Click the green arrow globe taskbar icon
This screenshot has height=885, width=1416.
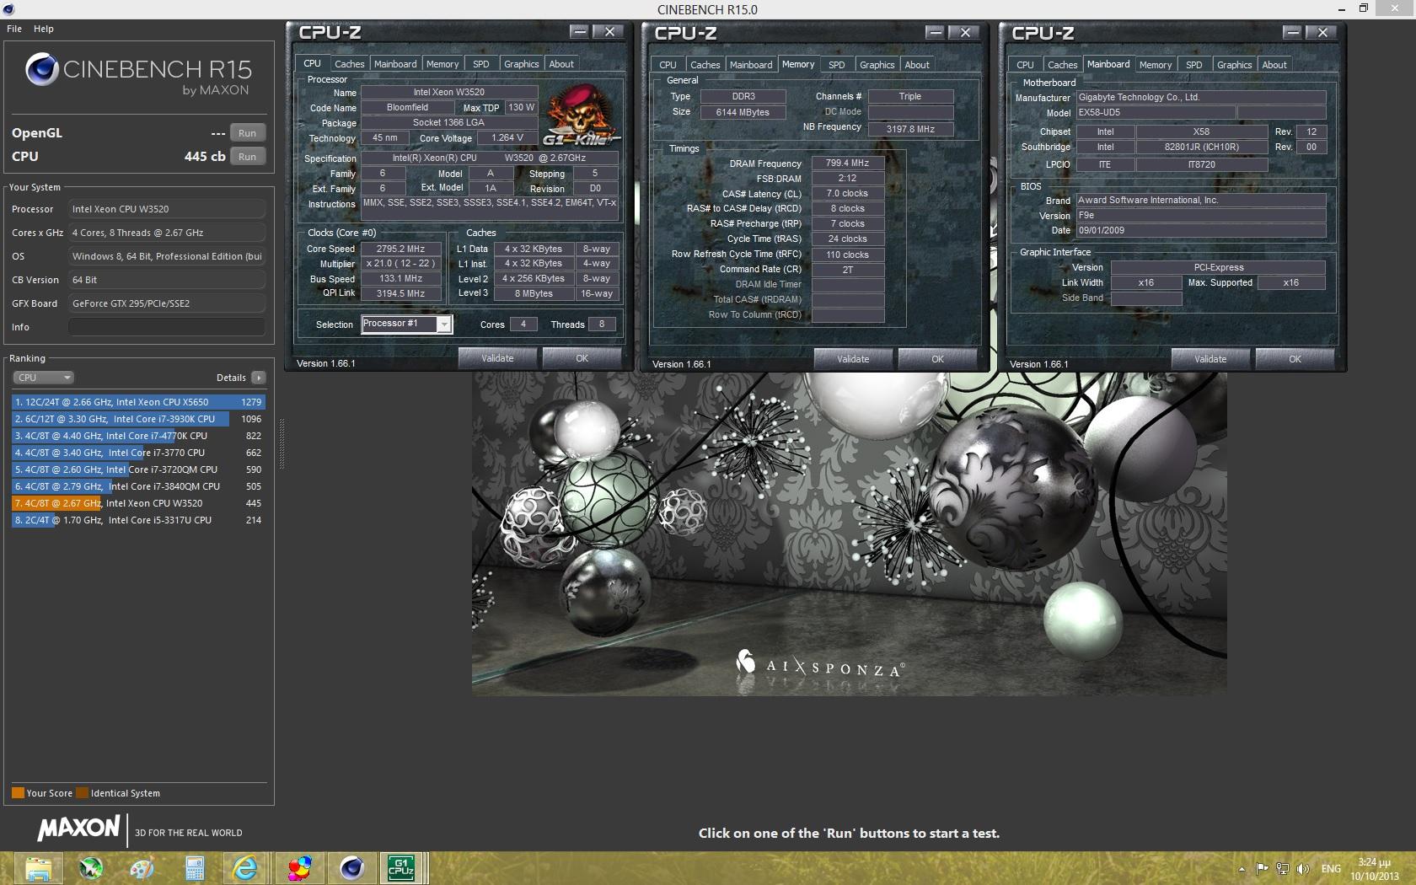[x=90, y=868]
